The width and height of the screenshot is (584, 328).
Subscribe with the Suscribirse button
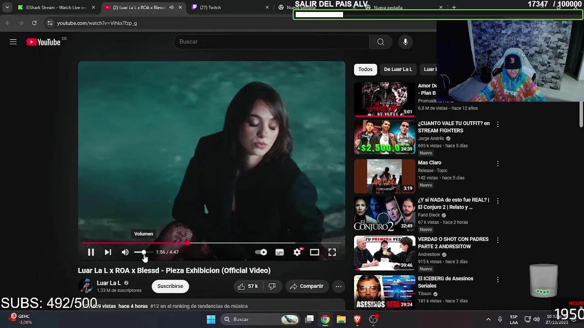pyautogui.click(x=170, y=286)
